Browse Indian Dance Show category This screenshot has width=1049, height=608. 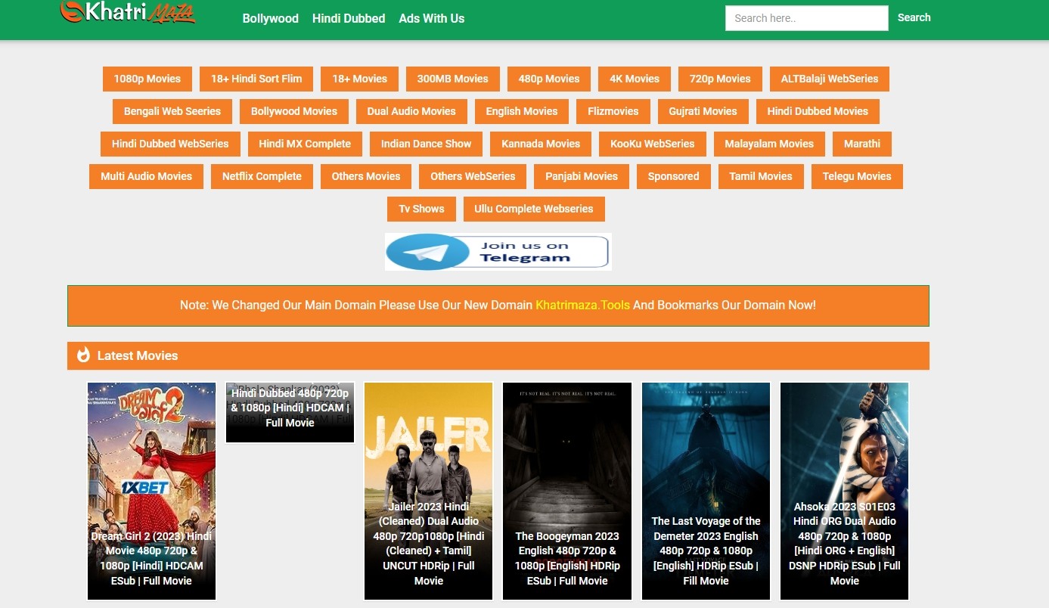click(426, 144)
